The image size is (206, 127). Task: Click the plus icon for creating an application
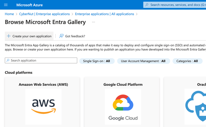[x=9, y=36]
